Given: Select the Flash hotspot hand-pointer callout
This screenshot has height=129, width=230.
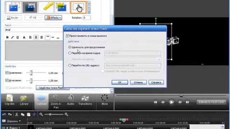Looking at the screenshot, I should click(x=78, y=8).
